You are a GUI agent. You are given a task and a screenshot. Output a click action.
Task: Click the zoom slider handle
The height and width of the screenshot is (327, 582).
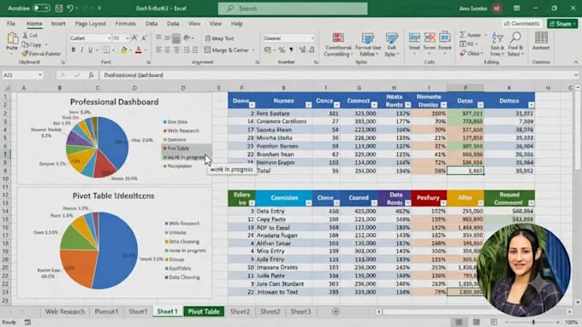click(x=533, y=322)
